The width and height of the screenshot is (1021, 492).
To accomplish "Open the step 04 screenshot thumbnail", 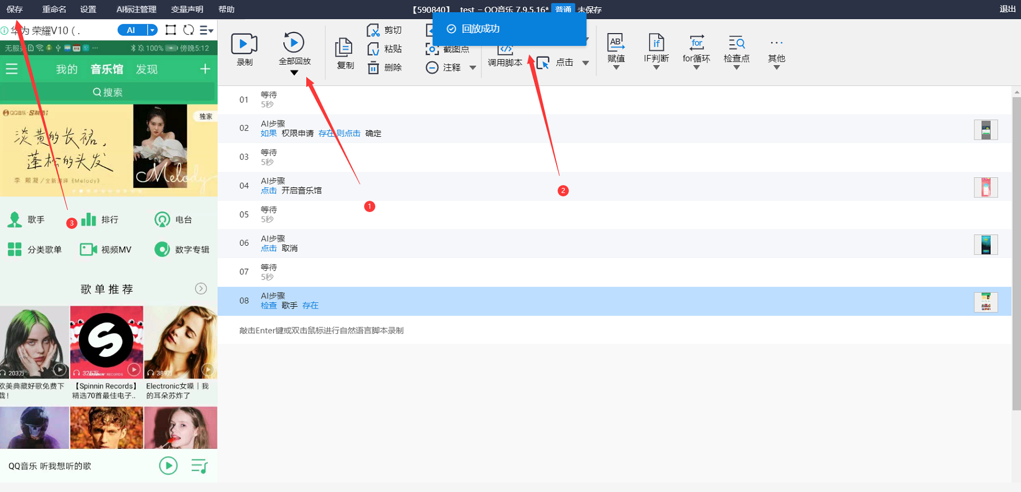I will 986,187.
